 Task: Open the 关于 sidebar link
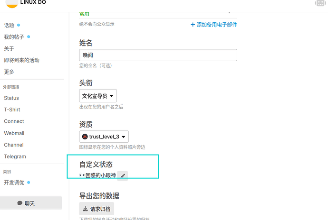(x=9, y=49)
